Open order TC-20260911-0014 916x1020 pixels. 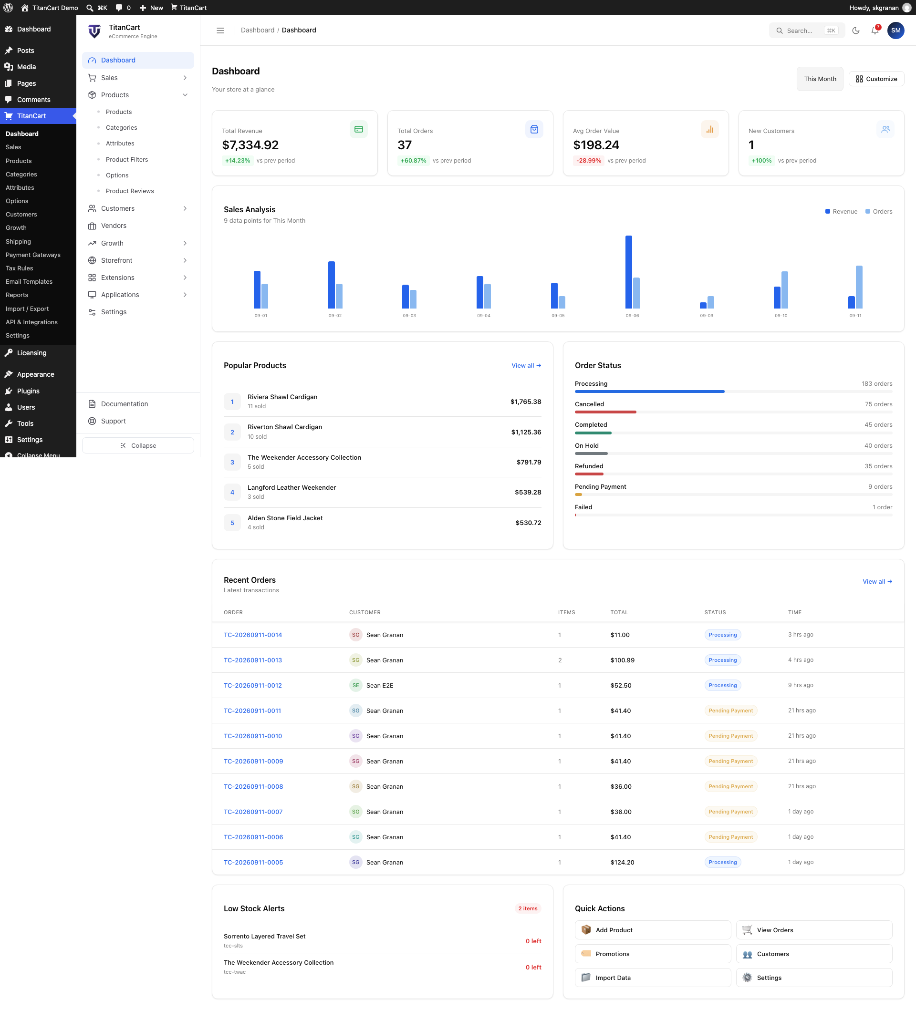253,635
